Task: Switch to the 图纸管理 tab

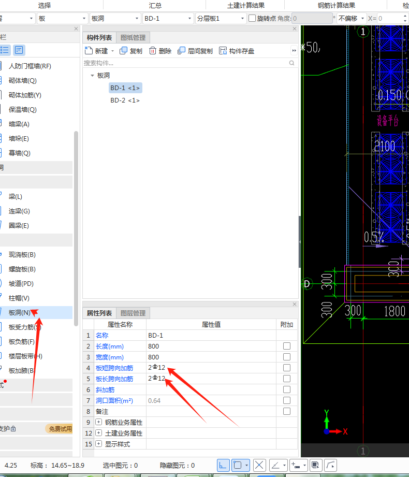Action: [133, 37]
